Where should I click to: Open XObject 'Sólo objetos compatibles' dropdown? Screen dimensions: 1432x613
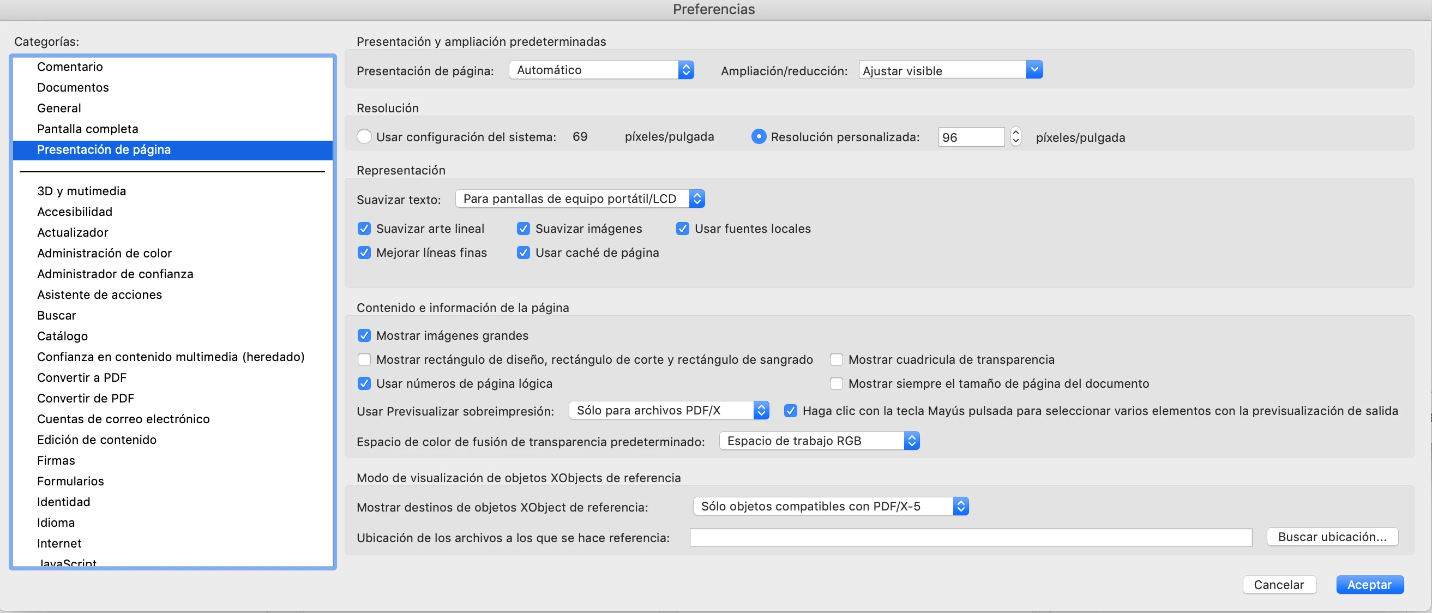[831, 506]
